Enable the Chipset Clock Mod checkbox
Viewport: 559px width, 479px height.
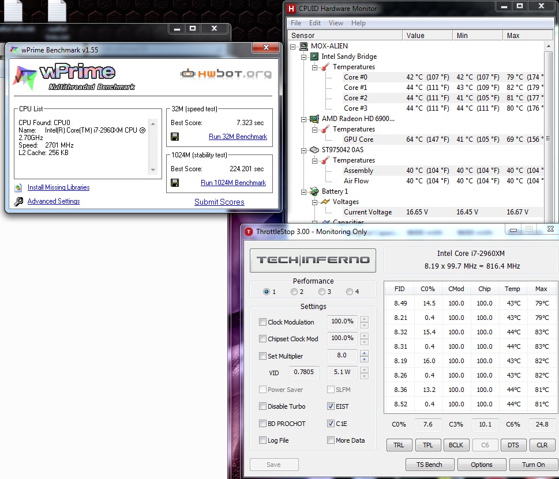coord(262,339)
